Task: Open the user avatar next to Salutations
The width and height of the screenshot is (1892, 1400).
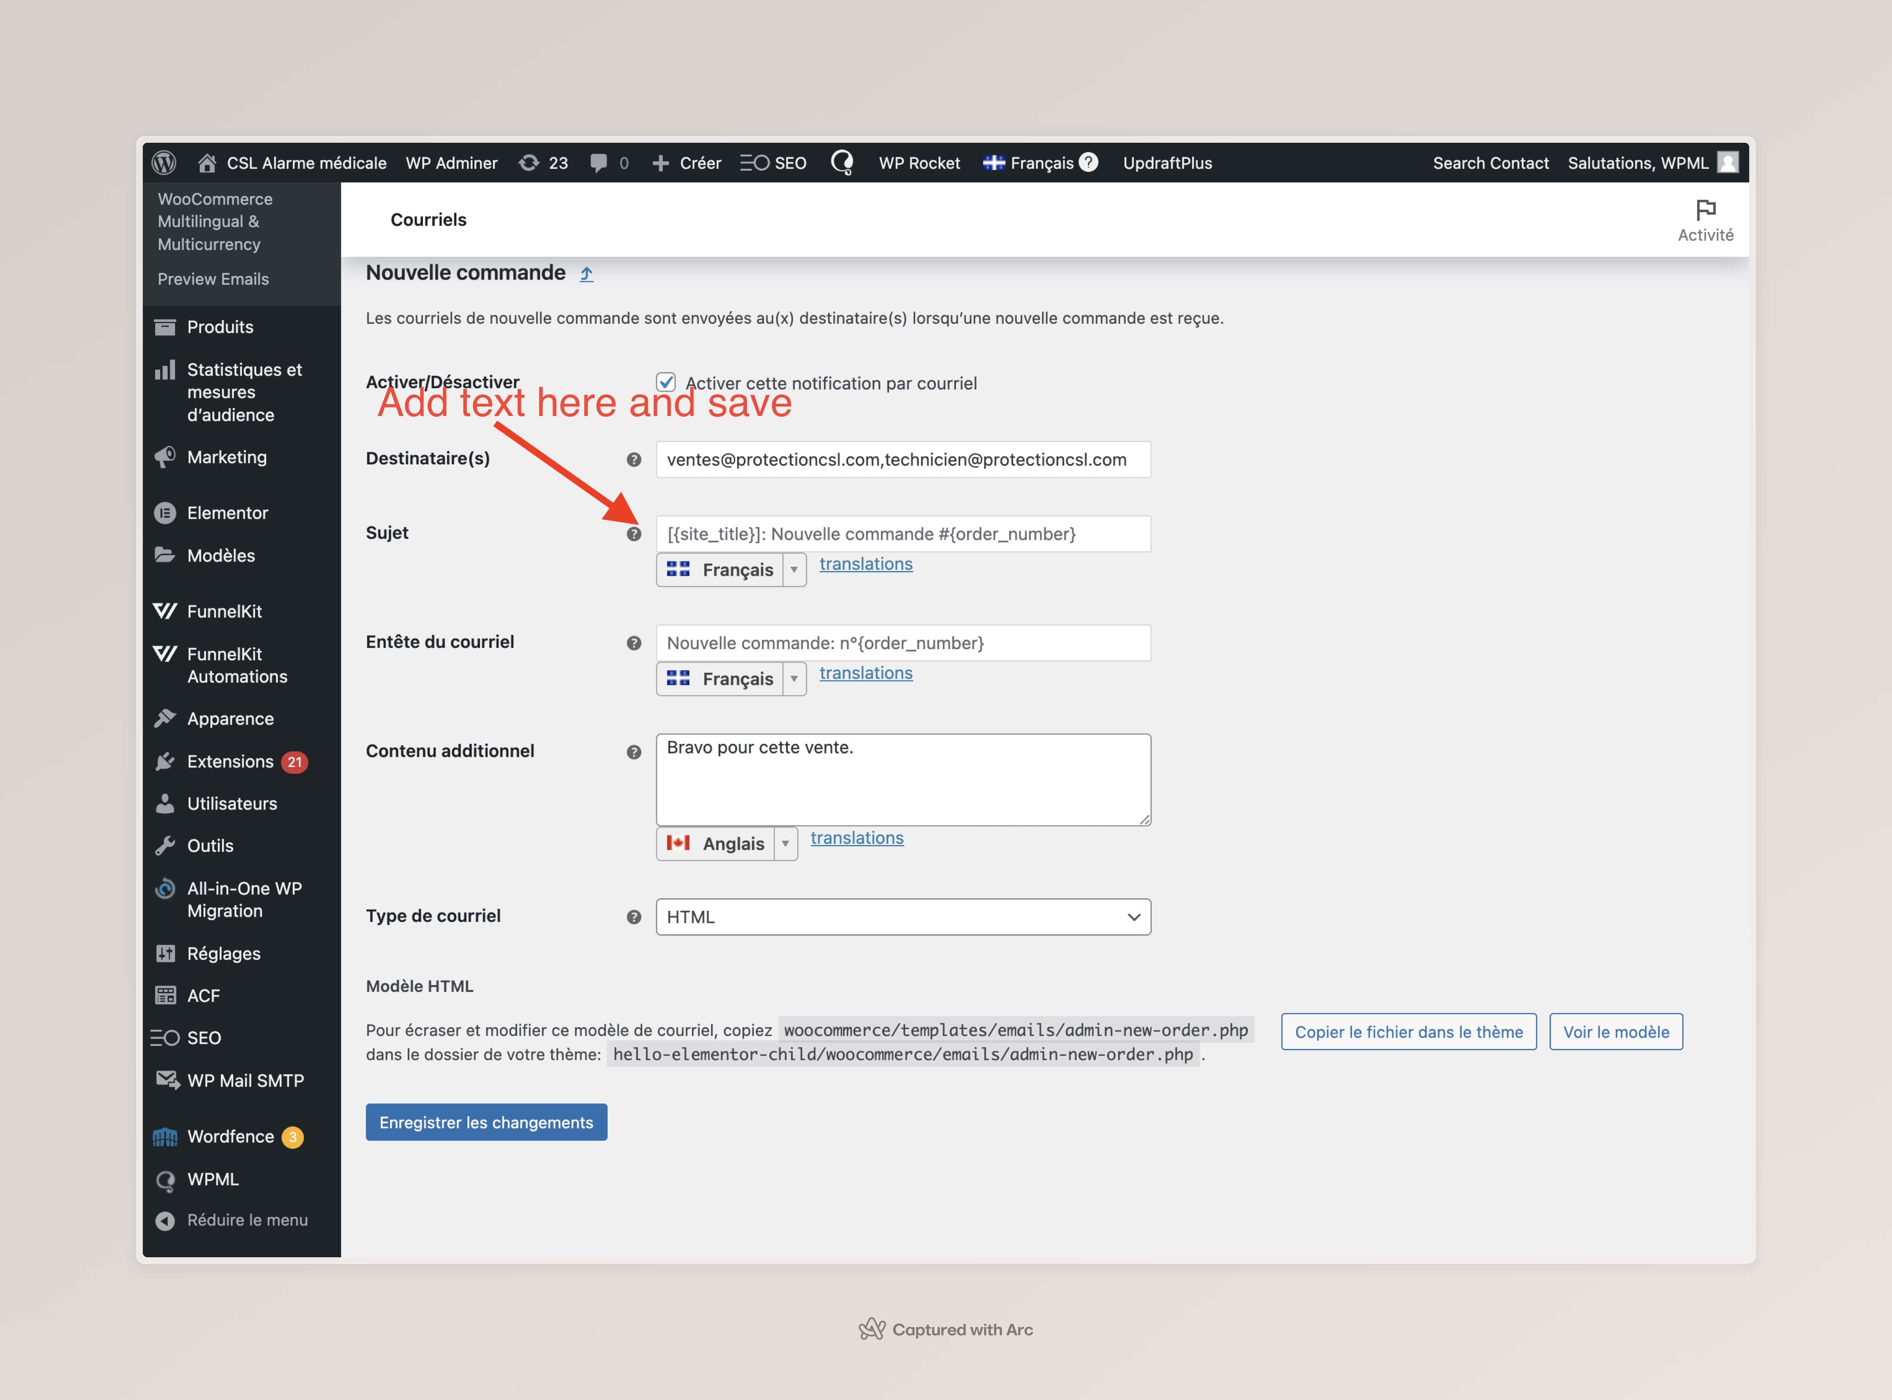Action: coord(1728,162)
